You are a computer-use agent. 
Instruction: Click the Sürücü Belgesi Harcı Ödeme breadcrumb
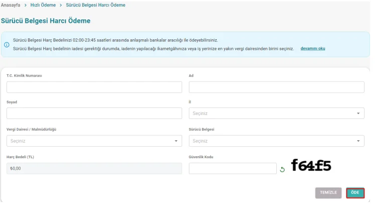pyautogui.click(x=96, y=5)
